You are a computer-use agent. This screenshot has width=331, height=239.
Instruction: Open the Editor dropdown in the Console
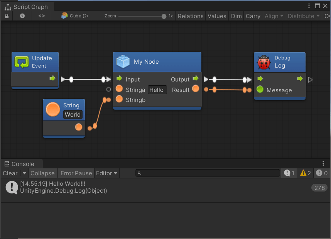click(x=106, y=173)
